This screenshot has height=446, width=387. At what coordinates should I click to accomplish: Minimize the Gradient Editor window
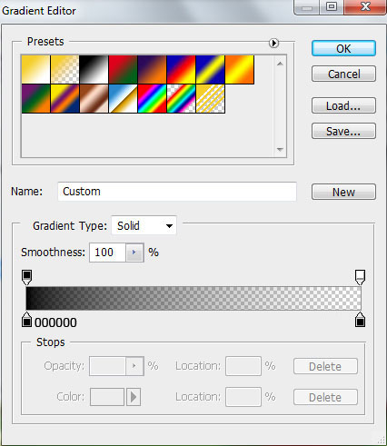(307, 6)
